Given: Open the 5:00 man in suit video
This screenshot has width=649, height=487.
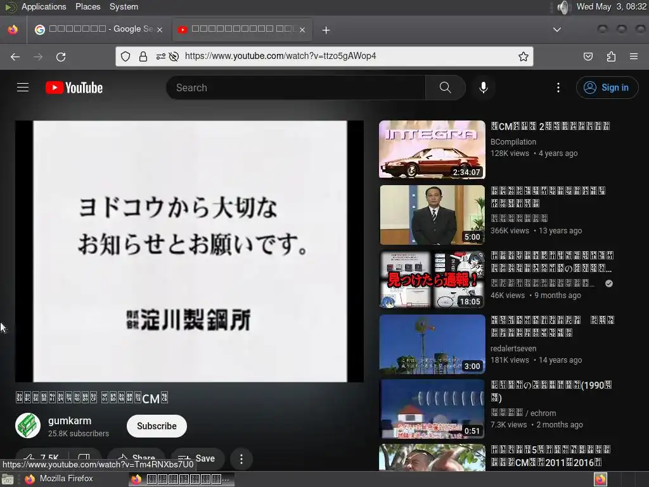Looking at the screenshot, I should click(432, 214).
